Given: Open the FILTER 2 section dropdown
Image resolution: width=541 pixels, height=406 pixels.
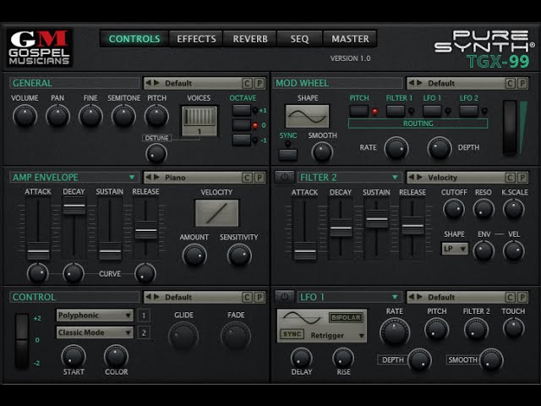Looking at the screenshot, I should [395, 178].
